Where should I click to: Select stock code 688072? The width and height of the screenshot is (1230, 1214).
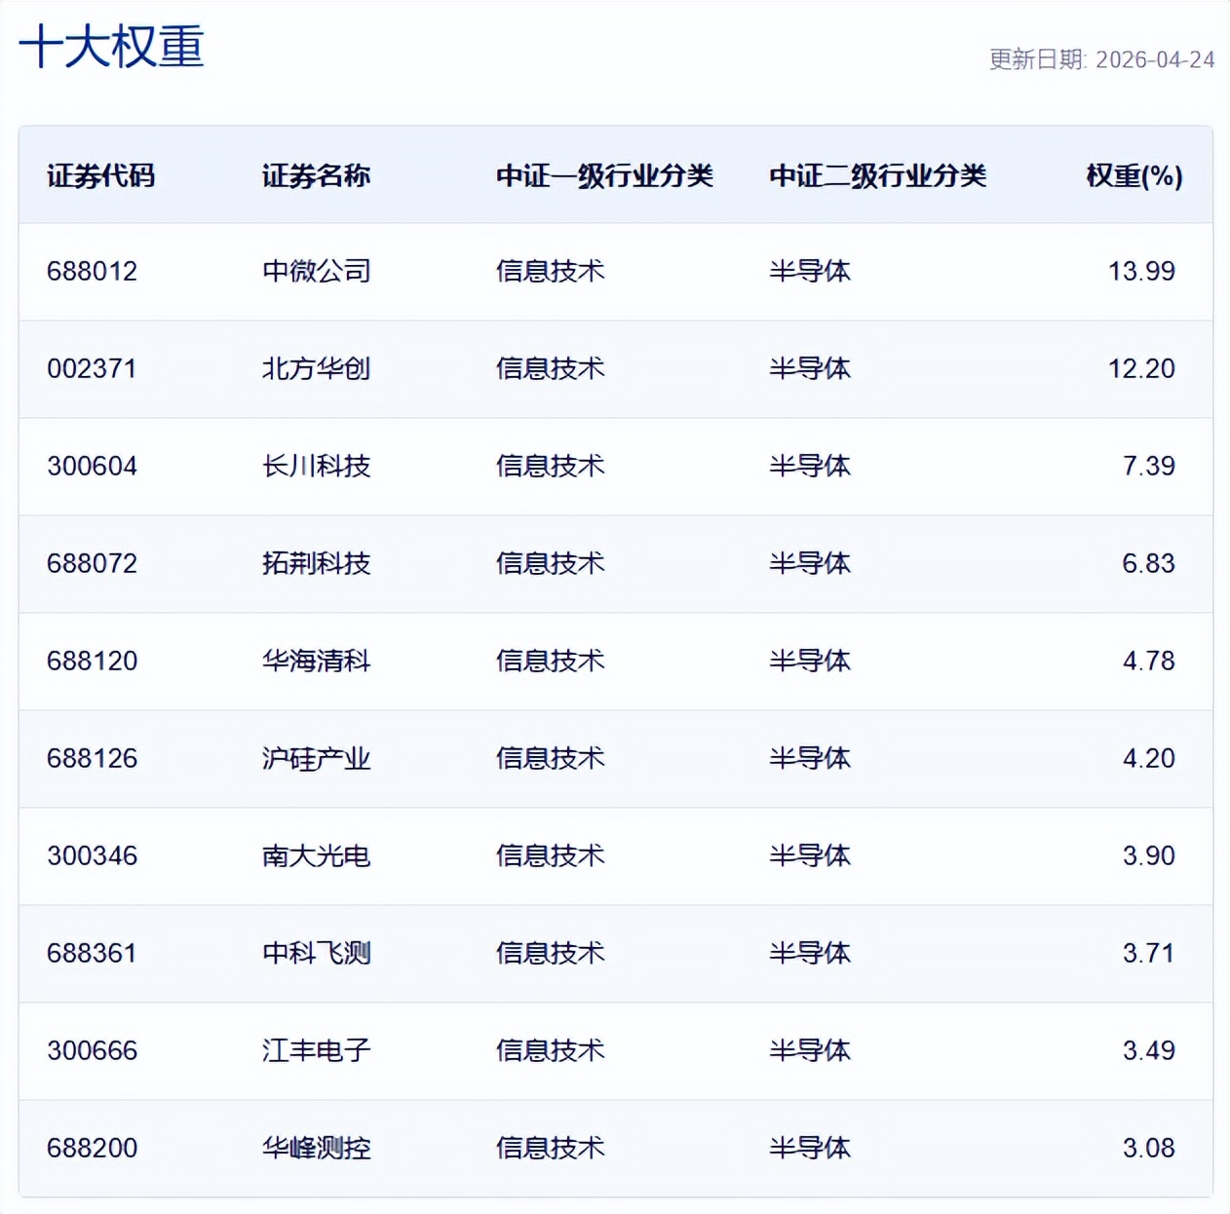93,563
